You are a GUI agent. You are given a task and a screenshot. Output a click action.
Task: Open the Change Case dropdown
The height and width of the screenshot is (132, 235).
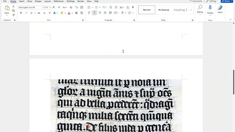[x=65, y=7]
